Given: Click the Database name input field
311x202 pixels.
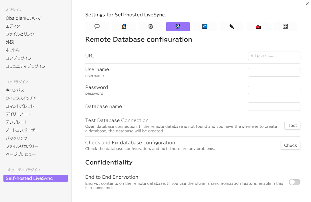Looking at the screenshot, I should point(274,107).
